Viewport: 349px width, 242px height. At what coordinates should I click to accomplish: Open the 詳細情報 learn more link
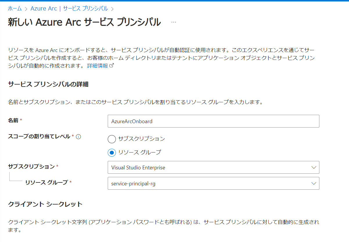click(x=98, y=66)
